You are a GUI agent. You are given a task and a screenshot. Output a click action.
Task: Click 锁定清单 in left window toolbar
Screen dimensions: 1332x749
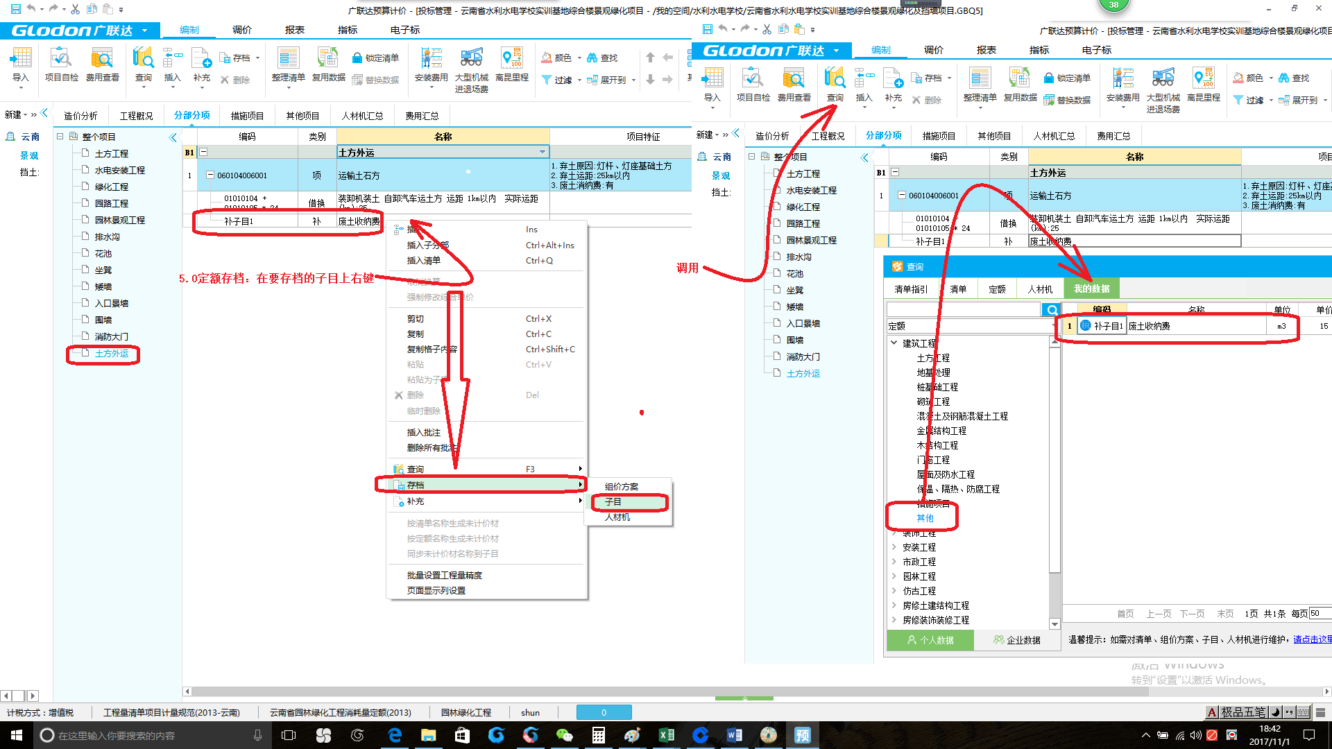click(x=375, y=58)
